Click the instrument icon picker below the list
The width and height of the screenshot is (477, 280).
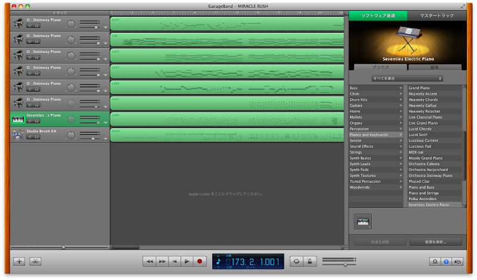tap(363, 222)
